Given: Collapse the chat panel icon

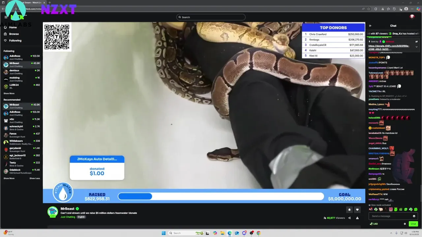Looking at the screenshot, I should pos(370,26).
